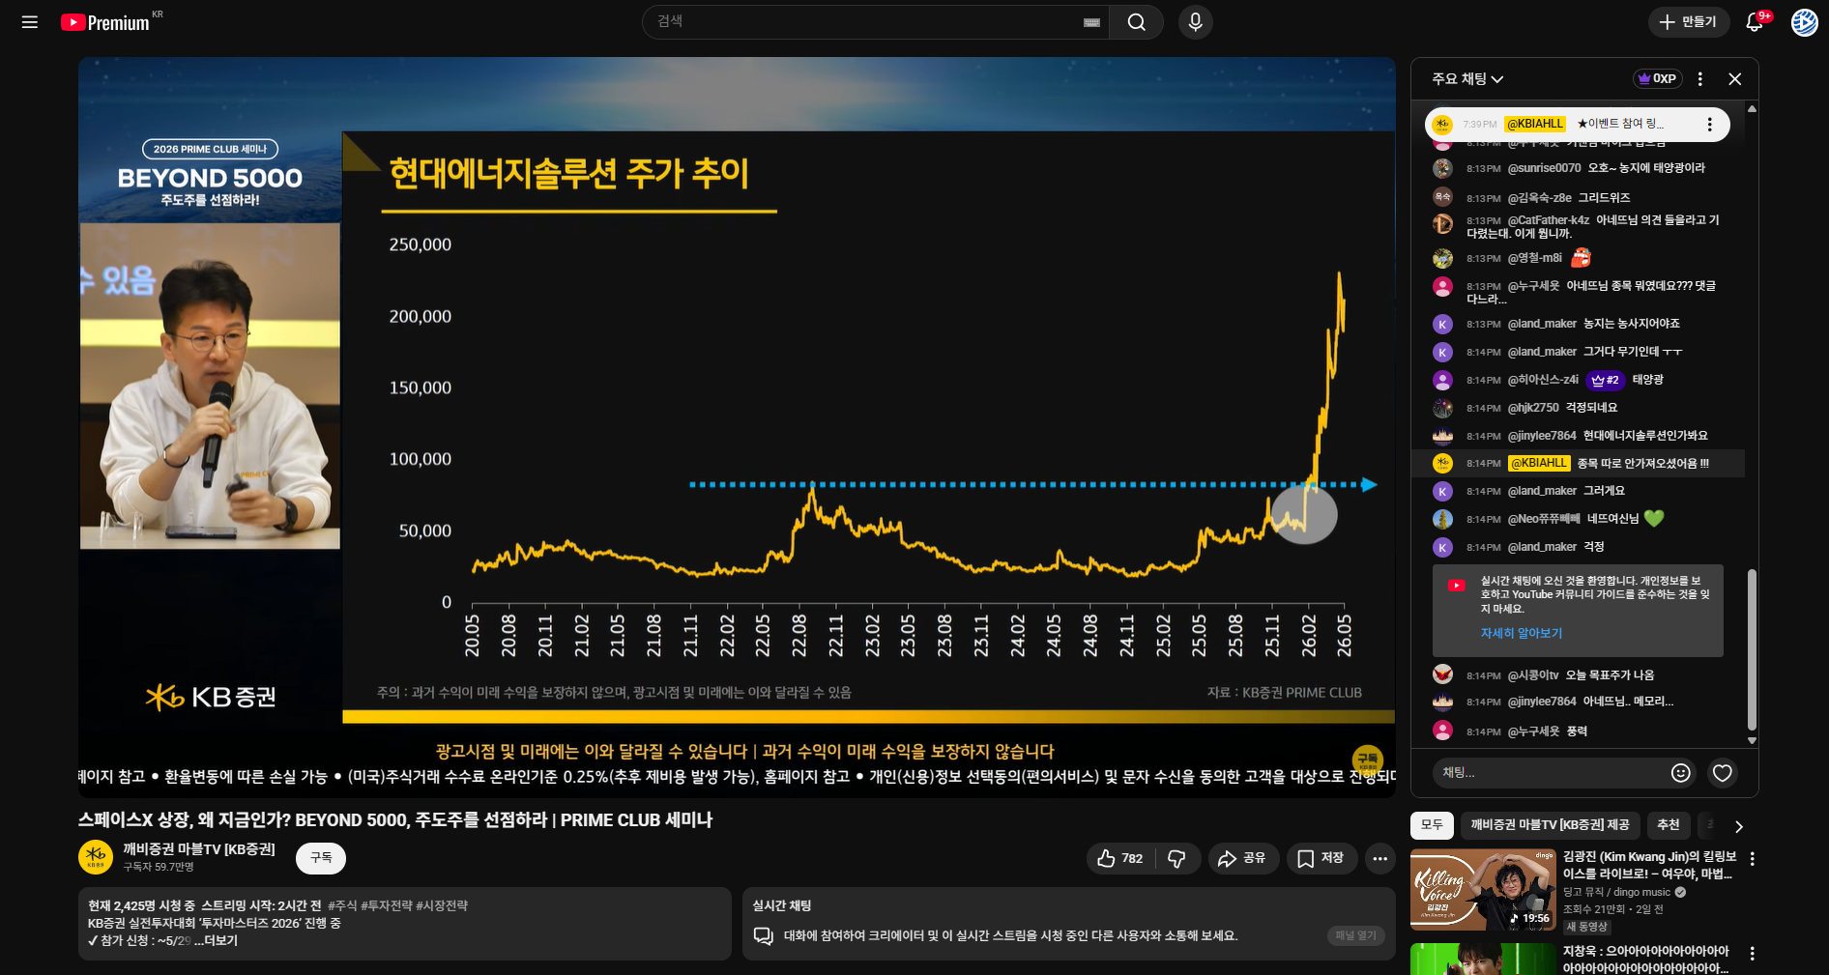Click the video title 스페이스X 상장 text
The width and height of the screenshot is (1829, 975).
point(395,819)
